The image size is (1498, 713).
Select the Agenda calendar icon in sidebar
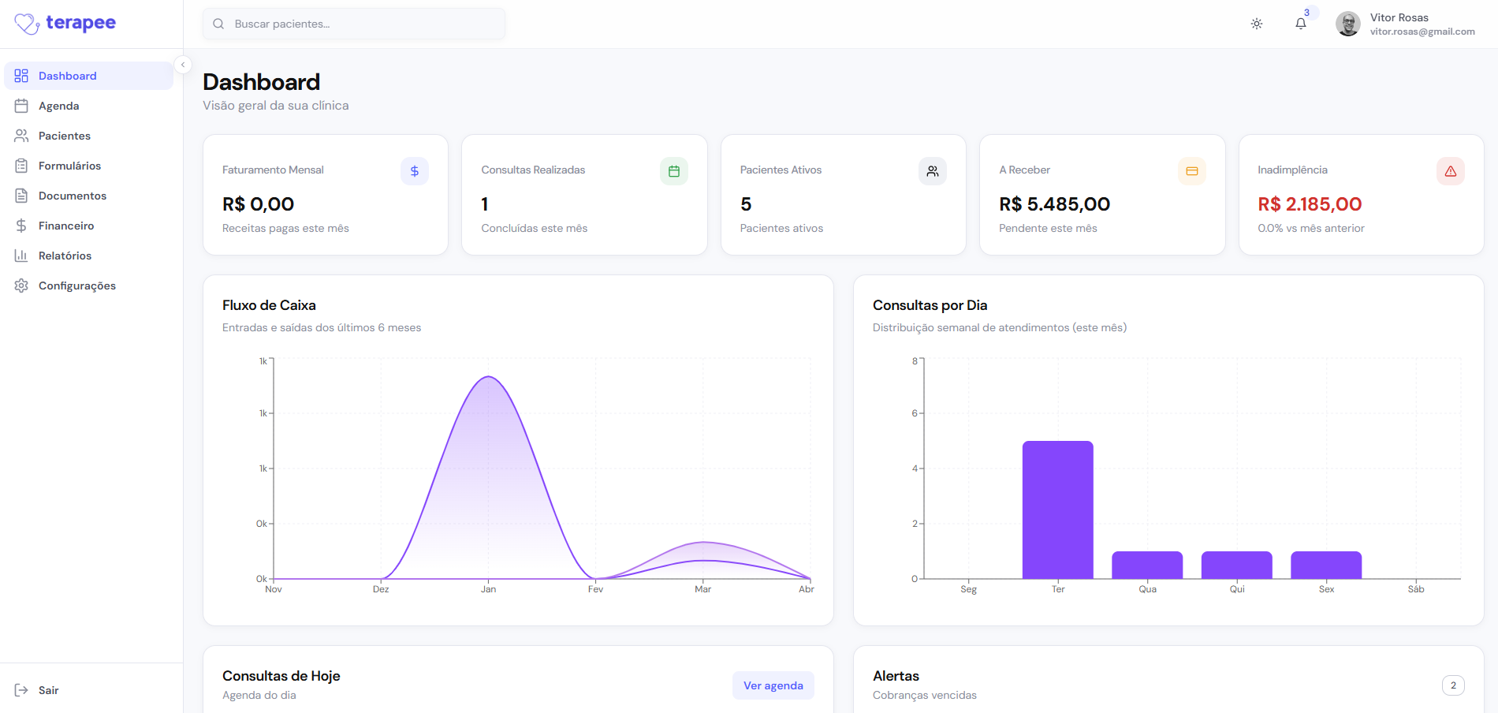tap(21, 105)
